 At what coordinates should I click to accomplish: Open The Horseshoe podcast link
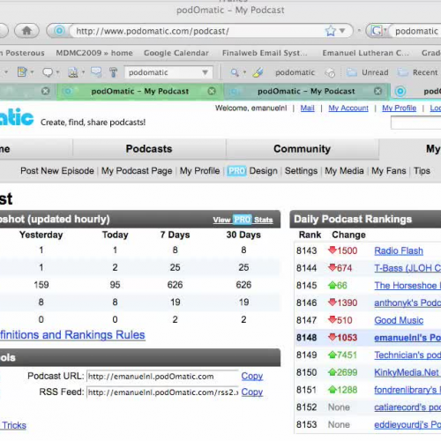coord(407,286)
